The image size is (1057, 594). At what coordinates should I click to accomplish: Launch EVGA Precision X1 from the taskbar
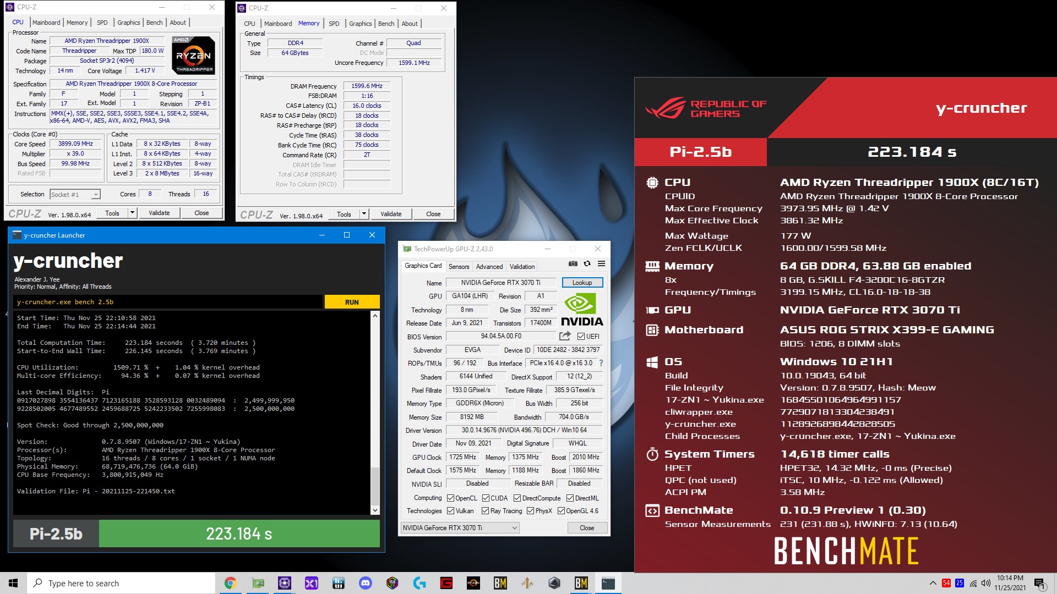pyautogui.click(x=312, y=583)
